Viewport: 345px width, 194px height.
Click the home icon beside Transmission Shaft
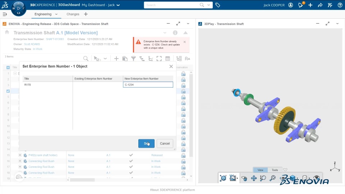[x=7, y=32]
